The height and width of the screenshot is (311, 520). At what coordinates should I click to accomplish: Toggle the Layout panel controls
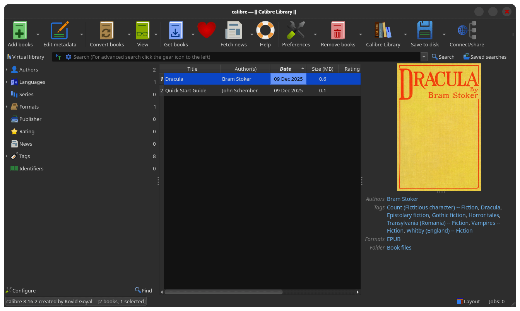[x=468, y=301]
